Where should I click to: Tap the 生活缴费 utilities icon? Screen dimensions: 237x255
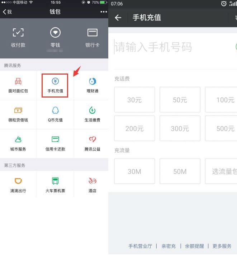tap(92, 110)
